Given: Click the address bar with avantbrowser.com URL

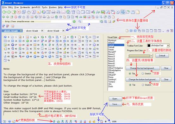Looking at the screenshot, I should point(37,22).
